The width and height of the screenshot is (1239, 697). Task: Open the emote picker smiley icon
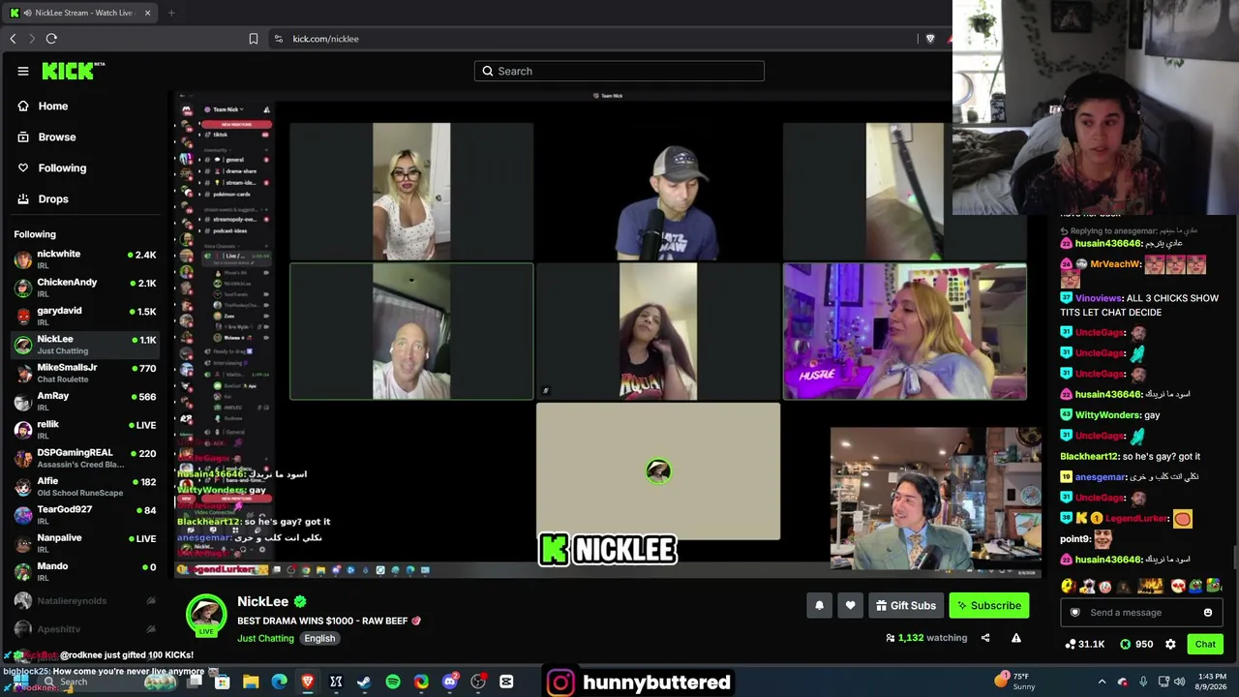(x=1208, y=613)
